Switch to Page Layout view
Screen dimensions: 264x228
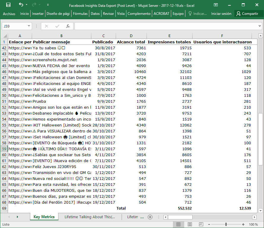click(190, 224)
